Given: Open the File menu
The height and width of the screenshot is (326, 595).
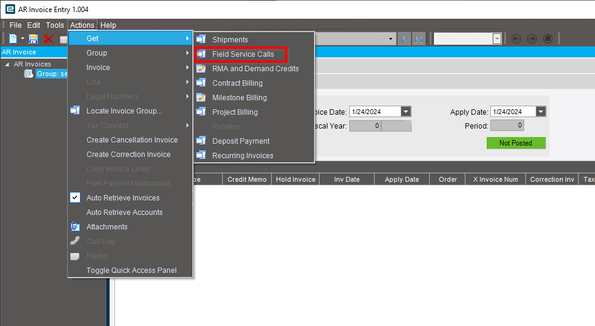Looking at the screenshot, I should (16, 25).
